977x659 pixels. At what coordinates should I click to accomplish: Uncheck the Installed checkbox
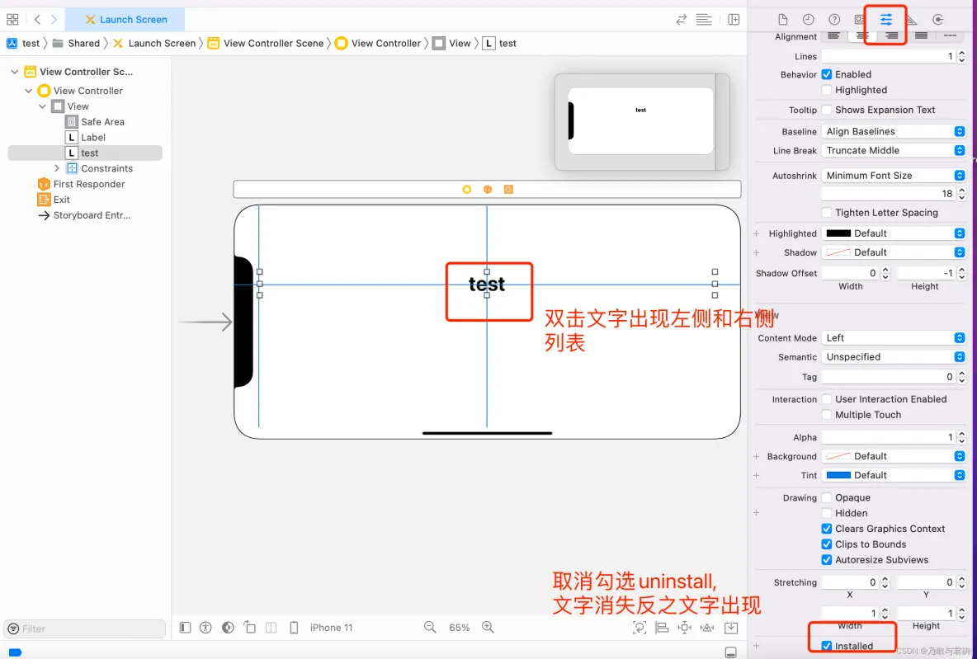pyautogui.click(x=826, y=646)
